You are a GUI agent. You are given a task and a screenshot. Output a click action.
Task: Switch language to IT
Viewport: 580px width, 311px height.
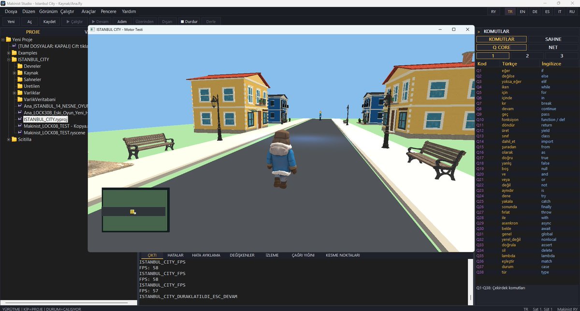(560, 11)
